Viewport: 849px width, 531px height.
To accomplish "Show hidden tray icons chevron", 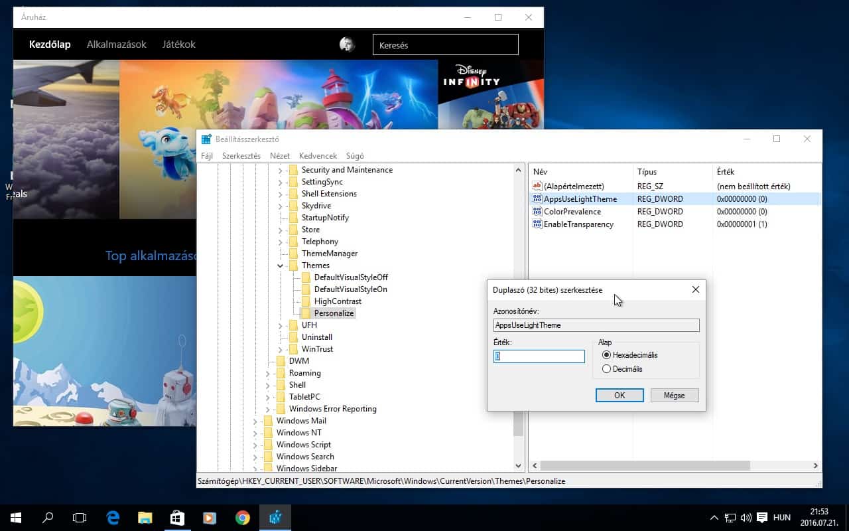I will coord(714,518).
